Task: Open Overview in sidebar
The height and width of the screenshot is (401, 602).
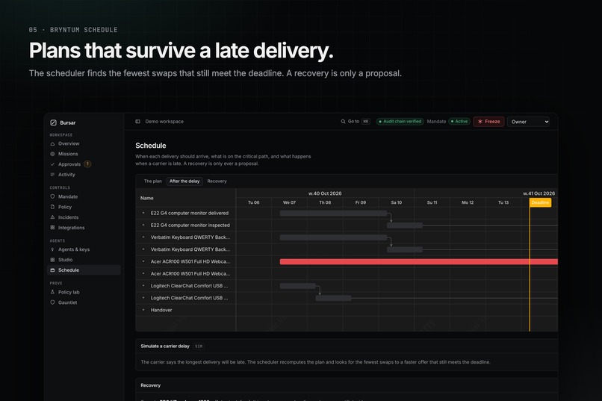Action: click(69, 143)
